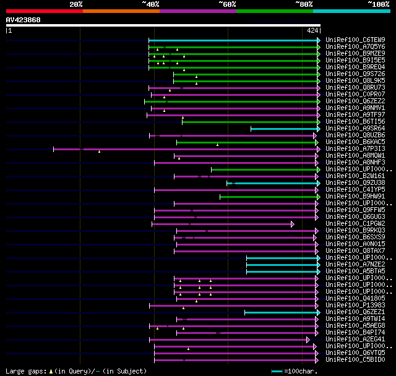This screenshot has width=396, height=376.
Task: Click the UniRef100_Q6ZEZ1 label
Action: [355, 312]
